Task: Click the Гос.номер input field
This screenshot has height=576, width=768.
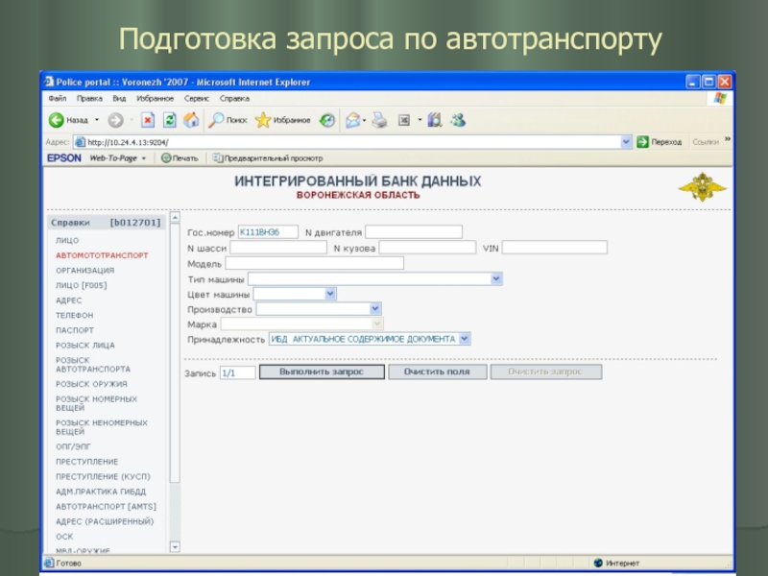Action: [267, 231]
